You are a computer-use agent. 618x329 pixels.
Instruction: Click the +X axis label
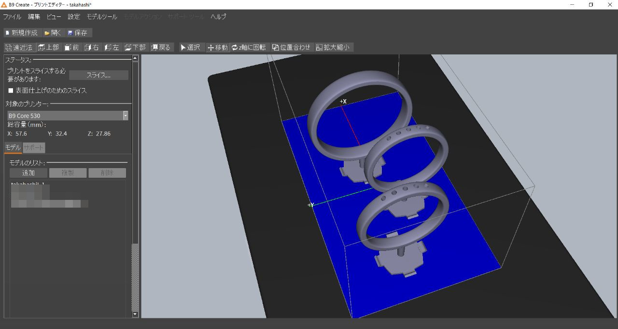point(343,102)
